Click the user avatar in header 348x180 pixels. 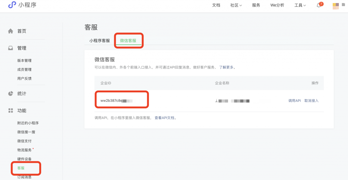[336, 5]
